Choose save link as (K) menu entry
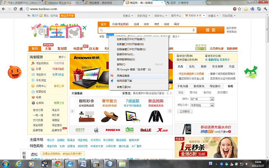 (x=139, y=54)
